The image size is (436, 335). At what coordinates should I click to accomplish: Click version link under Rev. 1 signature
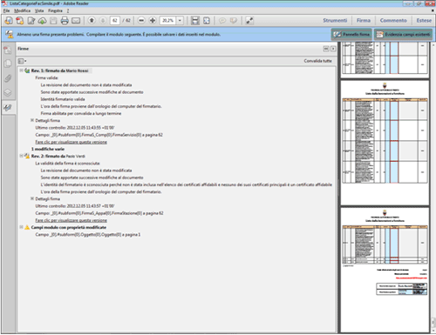pyautogui.click(x=71, y=142)
